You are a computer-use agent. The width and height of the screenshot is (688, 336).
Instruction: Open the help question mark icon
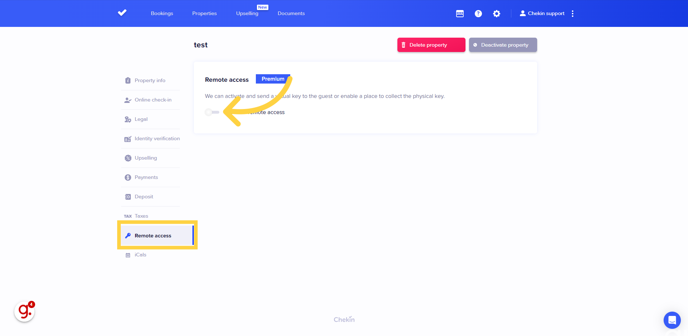tap(478, 14)
